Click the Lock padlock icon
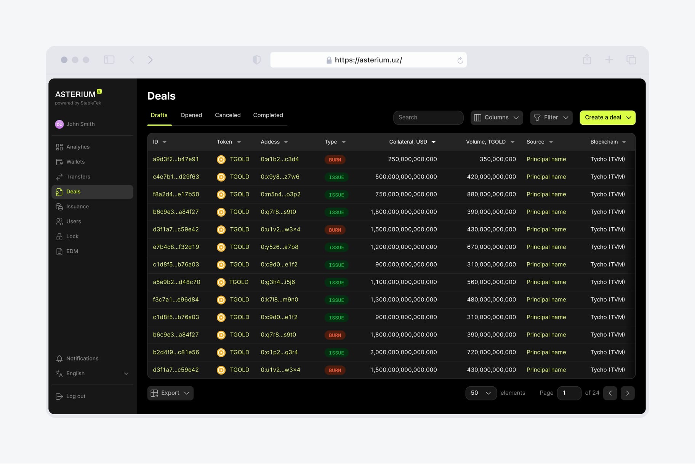Image resolution: width=695 pixels, height=464 pixels. (59, 236)
